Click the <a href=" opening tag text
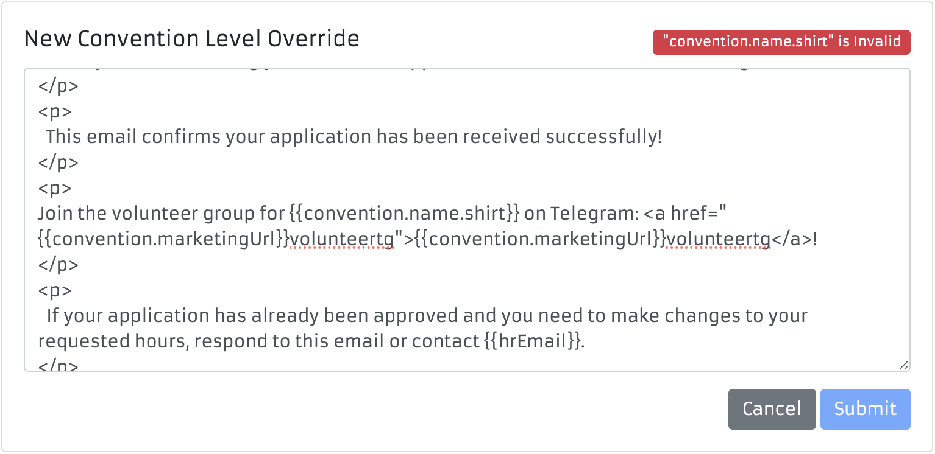 coord(685,214)
